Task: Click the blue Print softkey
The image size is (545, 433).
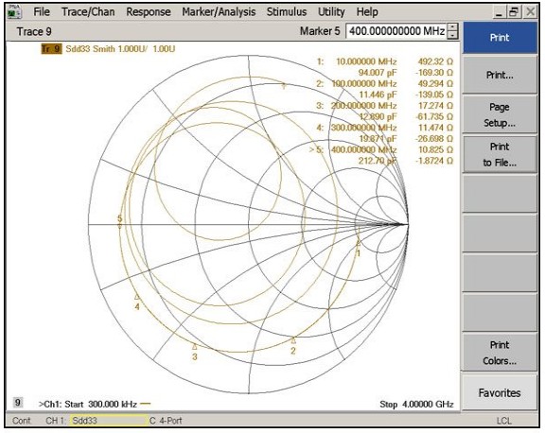Action: coord(500,38)
